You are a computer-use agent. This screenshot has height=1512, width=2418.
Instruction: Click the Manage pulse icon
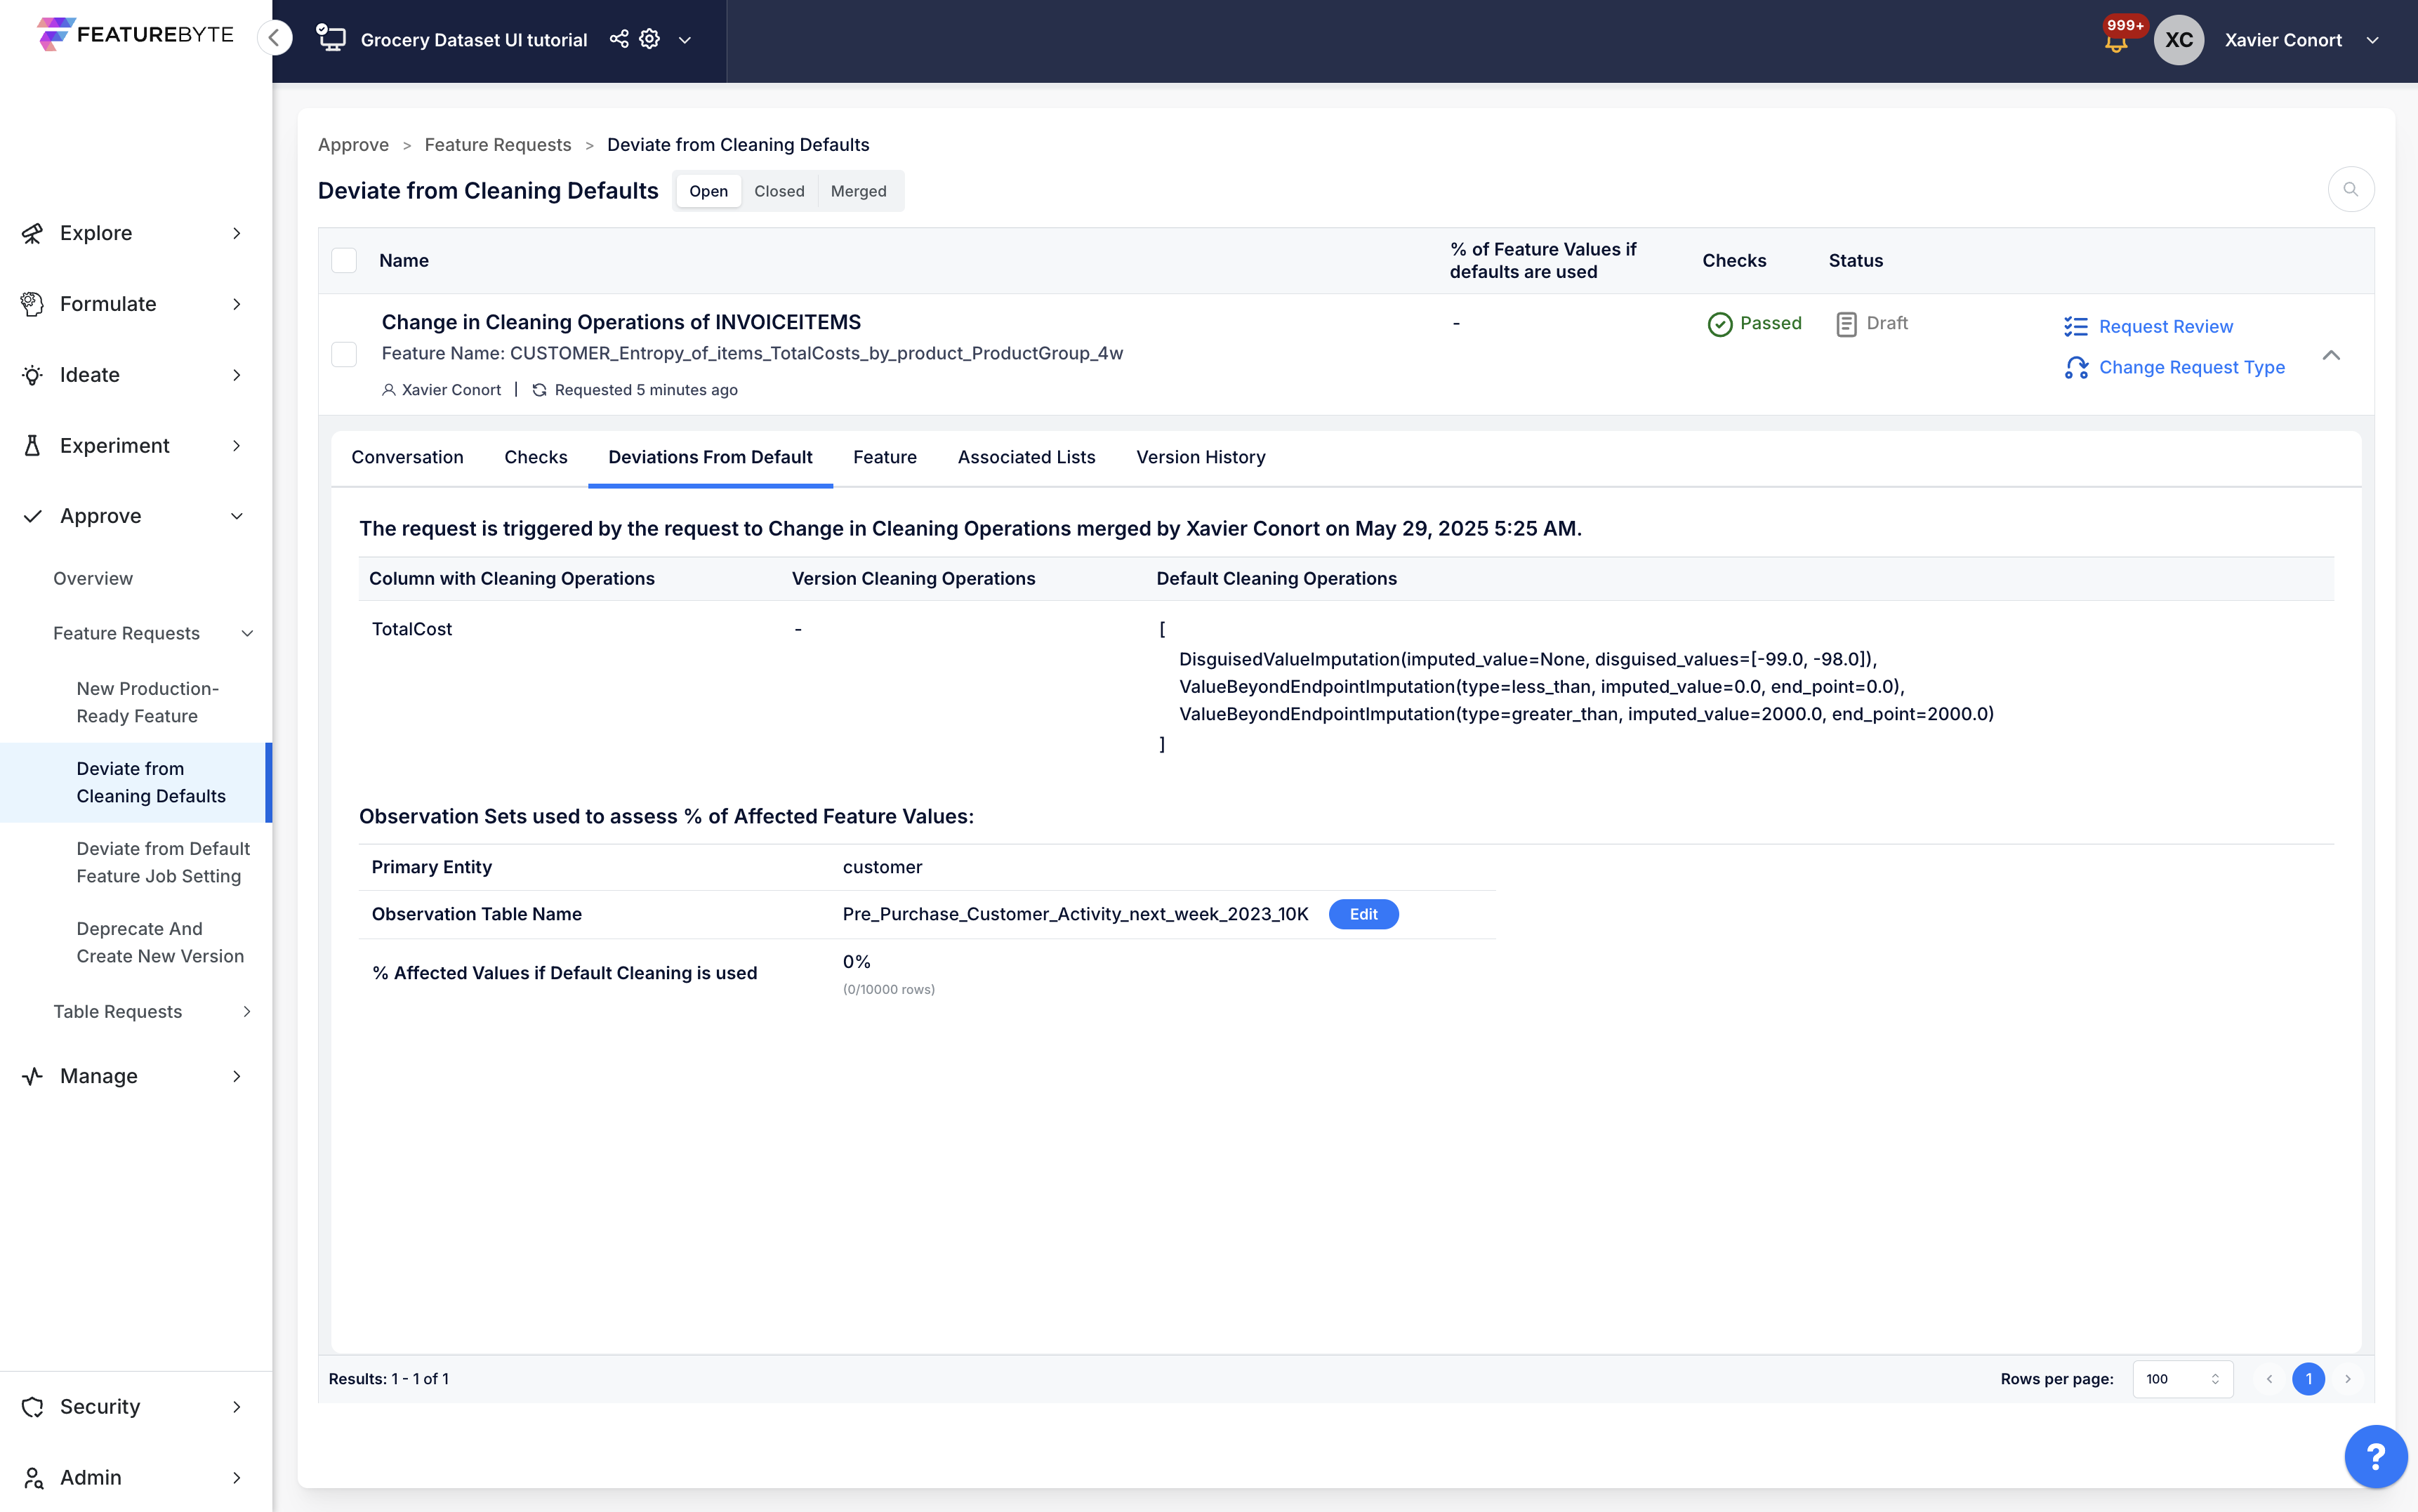32,1076
